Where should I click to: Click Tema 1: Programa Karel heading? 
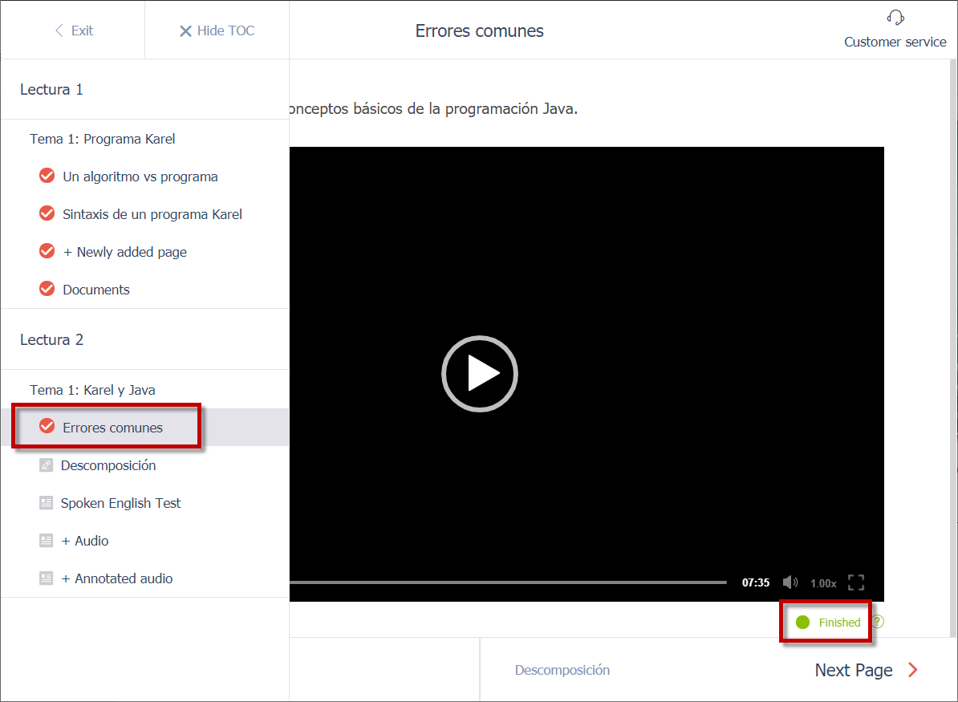pyautogui.click(x=102, y=140)
